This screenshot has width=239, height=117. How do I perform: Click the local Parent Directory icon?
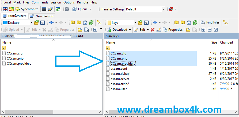[73, 23]
